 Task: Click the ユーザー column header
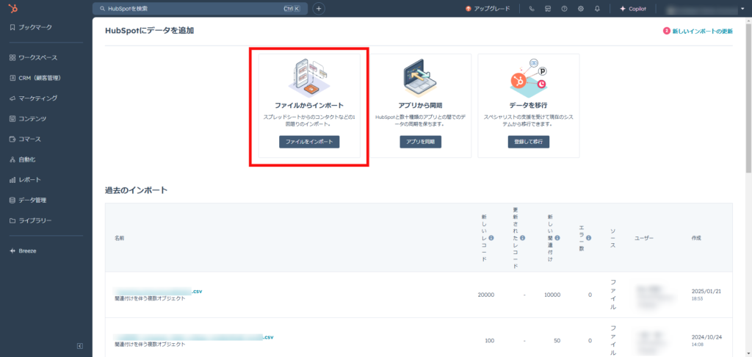[x=644, y=238]
